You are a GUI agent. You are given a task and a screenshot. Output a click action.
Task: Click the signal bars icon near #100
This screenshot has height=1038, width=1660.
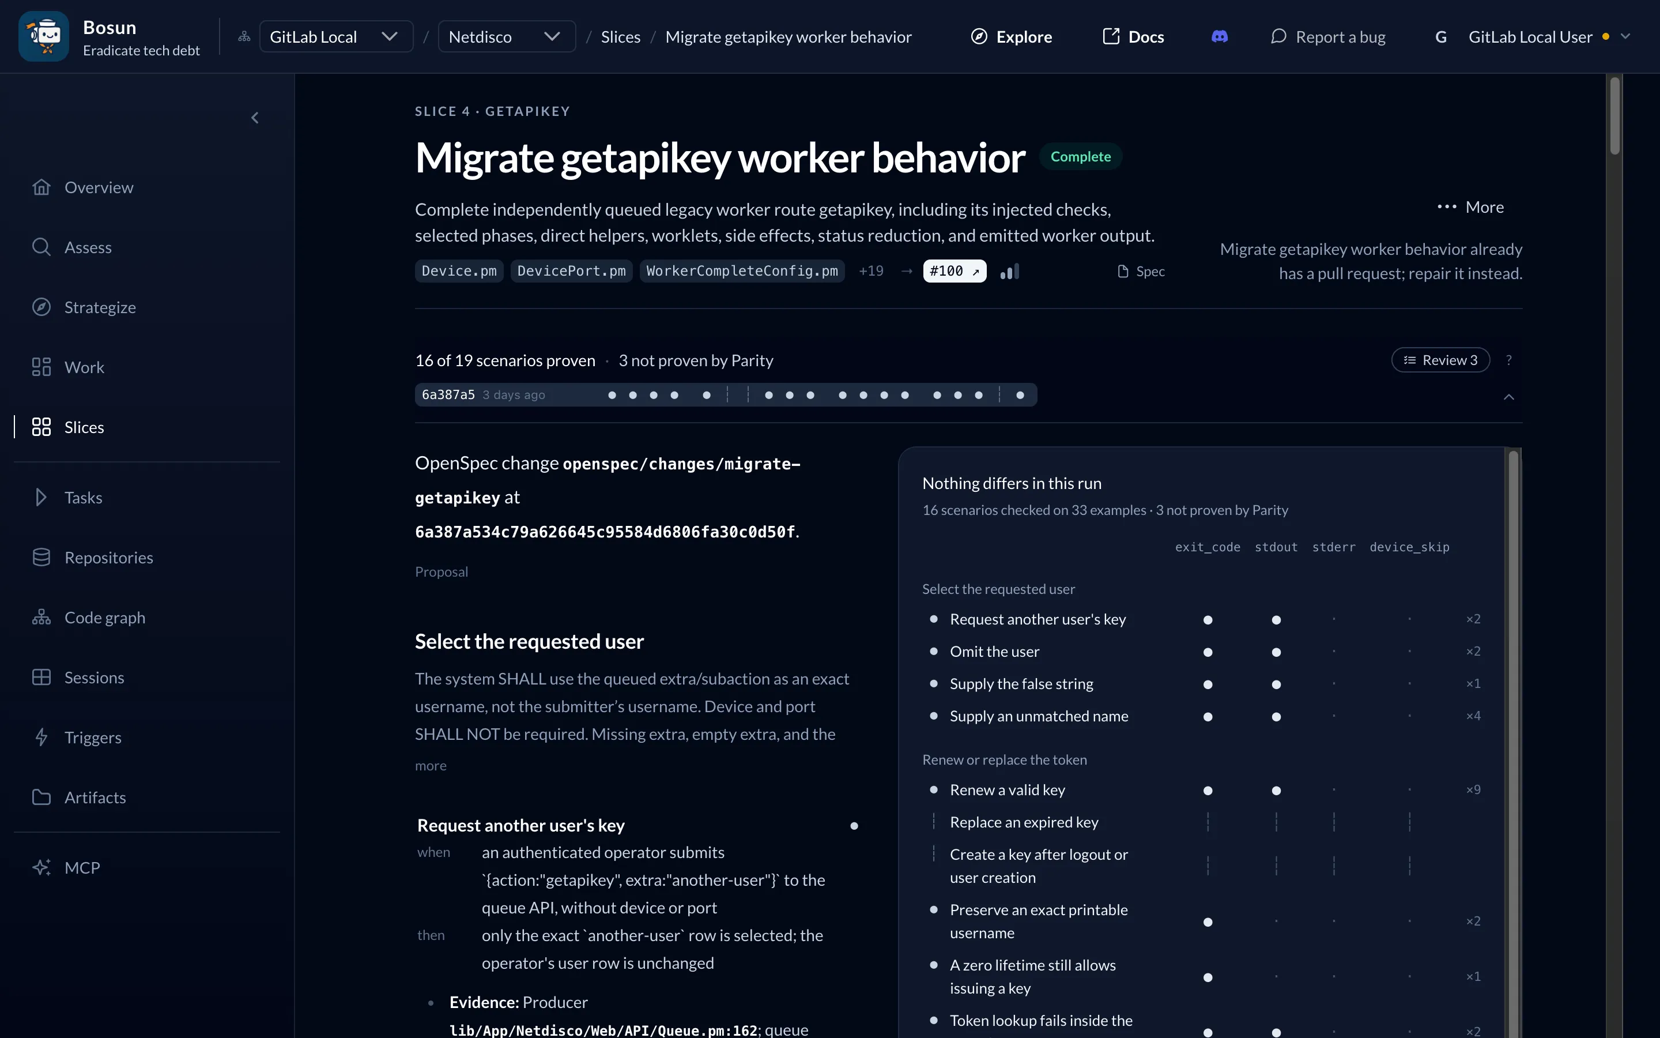coord(1010,271)
